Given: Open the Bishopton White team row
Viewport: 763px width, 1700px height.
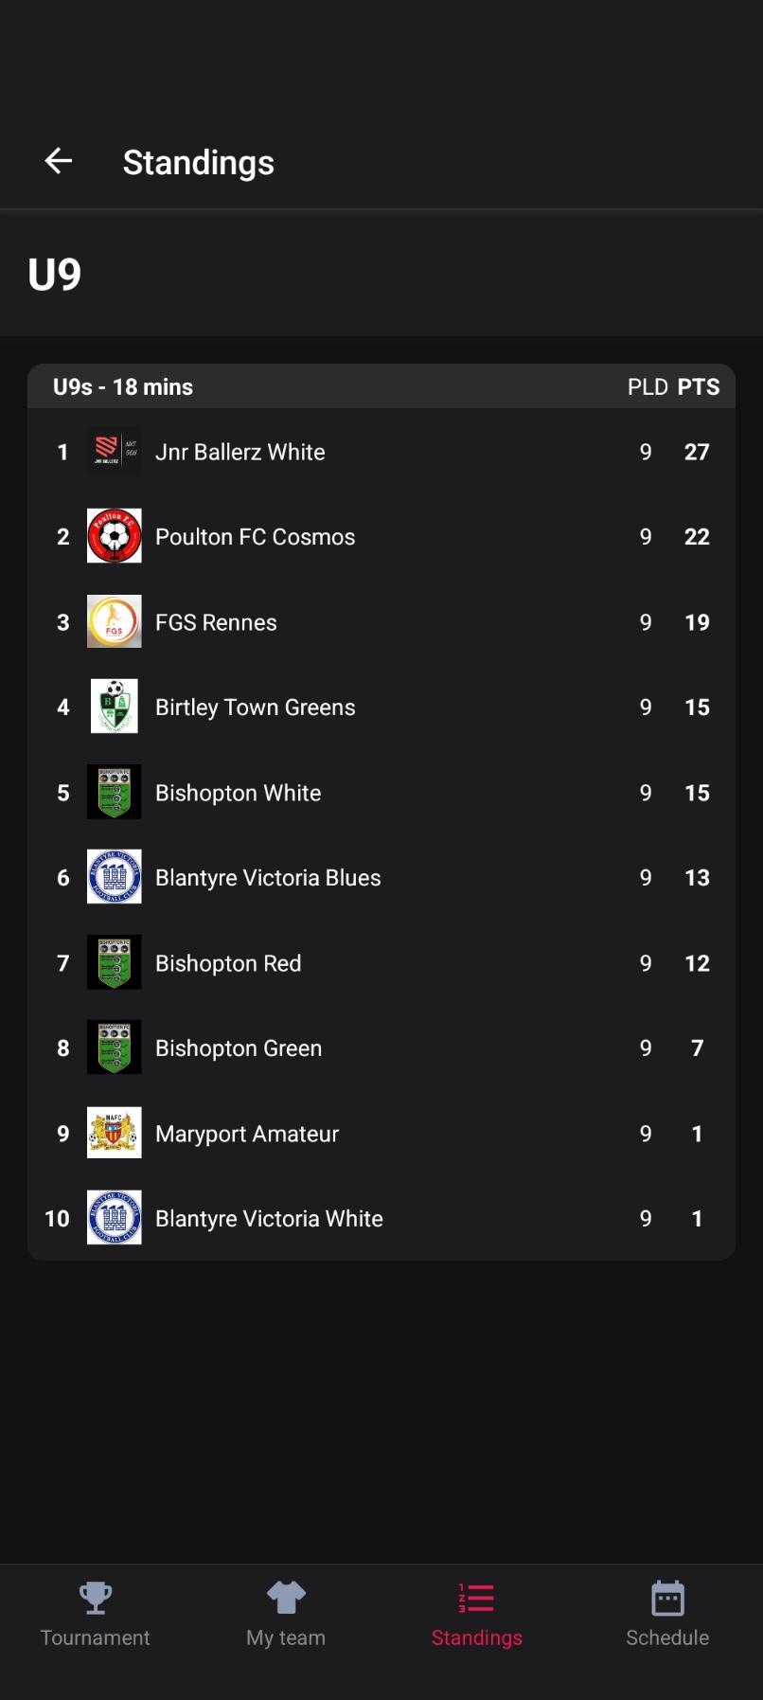Looking at the screenshot, I should tap(381, 793).
